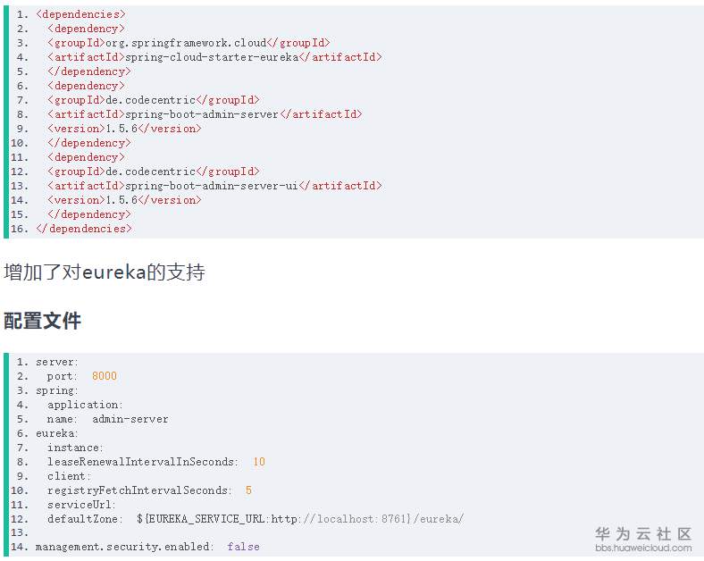This screenshot has height=561, width=704.
Task: Click the first de.codecentric groupId line
Action: pyautogui.click(x=153, y=100)
